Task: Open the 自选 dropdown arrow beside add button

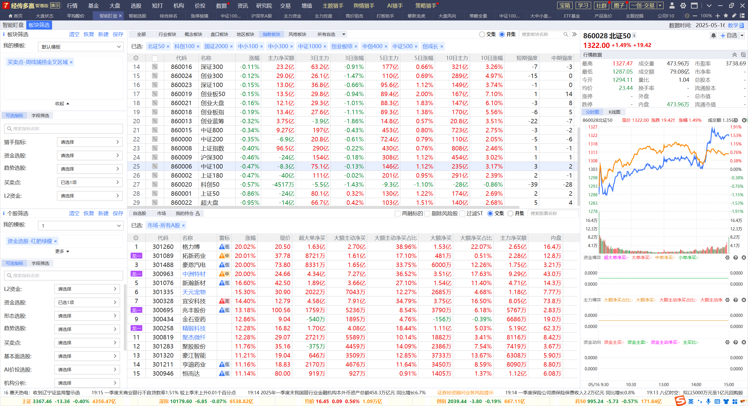Action: pyautogui.click(x=742, y=36)
